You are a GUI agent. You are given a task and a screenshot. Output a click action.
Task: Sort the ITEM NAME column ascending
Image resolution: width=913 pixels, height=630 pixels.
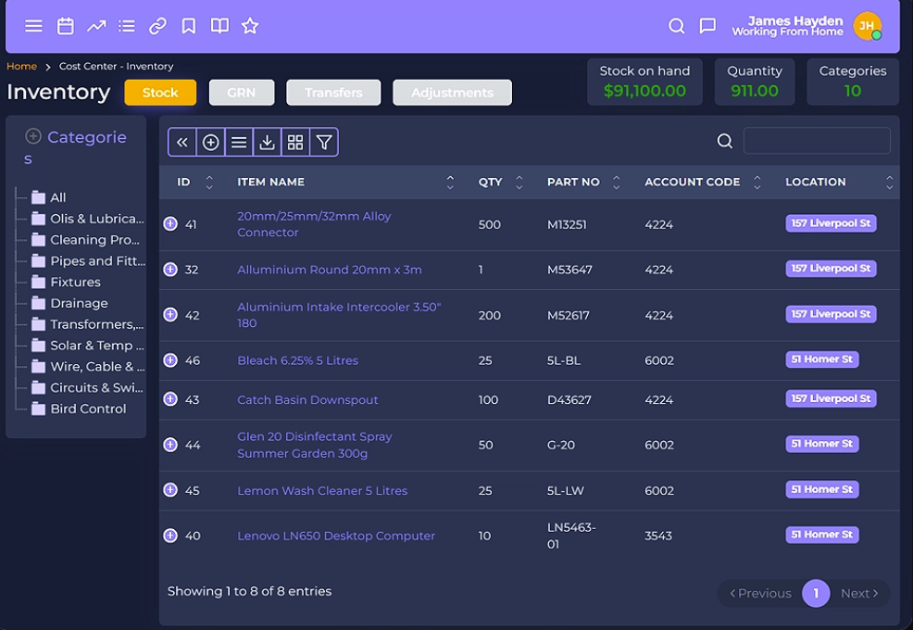coord(450,176)
